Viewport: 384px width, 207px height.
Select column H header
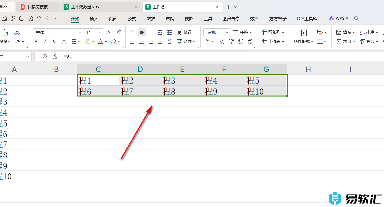[308, 70]
